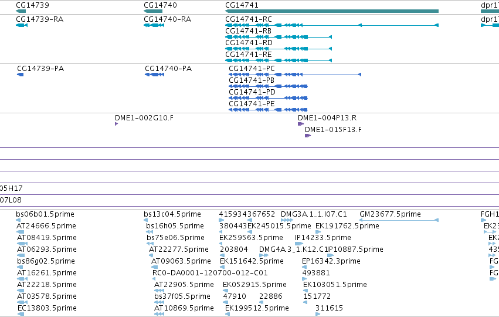Select EST bs86g02.5prime

pyautogui.click(x=46, y=261)
